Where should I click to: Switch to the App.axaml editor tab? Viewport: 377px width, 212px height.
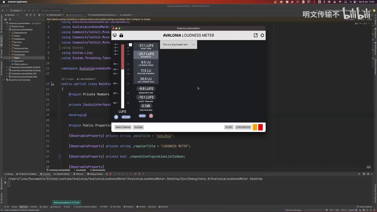tap(127, 15)
